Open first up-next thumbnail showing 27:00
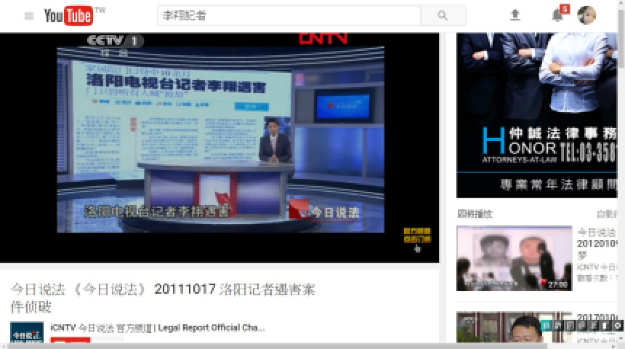 point(514,258)
